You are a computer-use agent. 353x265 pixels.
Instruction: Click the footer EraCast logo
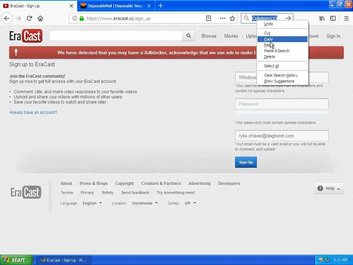click(26, 192)
